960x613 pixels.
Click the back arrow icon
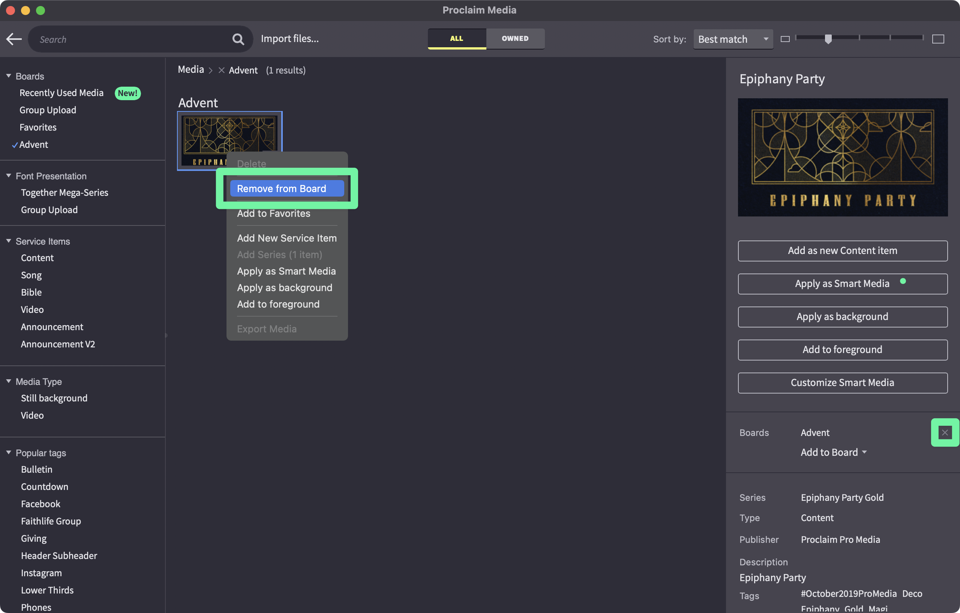pos(14,39)
